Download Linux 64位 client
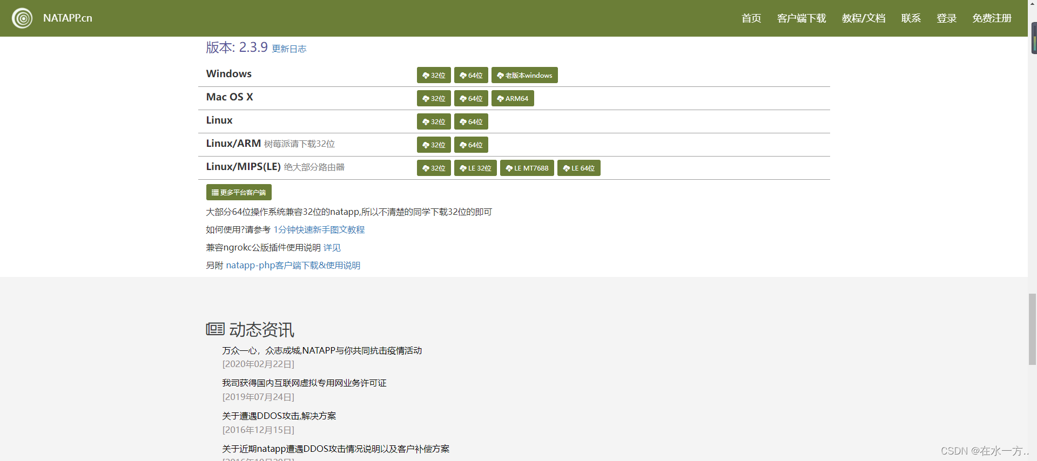1037x461 pixels. click(471, 121)
